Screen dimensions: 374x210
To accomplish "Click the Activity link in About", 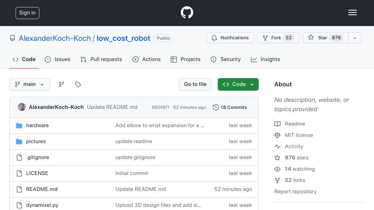I will (294, 147).
